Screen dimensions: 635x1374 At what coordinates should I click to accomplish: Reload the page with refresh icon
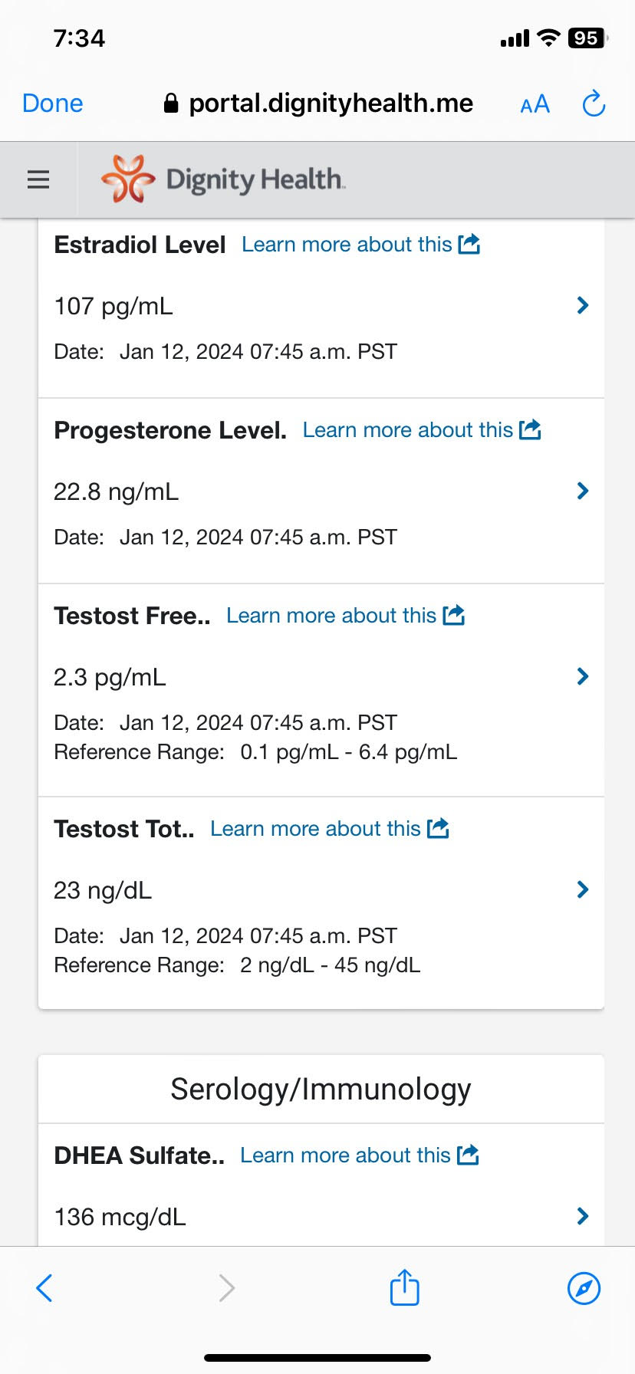coord(594,104)
